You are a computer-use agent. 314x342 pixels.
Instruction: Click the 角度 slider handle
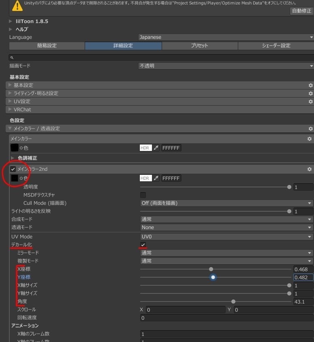coord(233,302)
